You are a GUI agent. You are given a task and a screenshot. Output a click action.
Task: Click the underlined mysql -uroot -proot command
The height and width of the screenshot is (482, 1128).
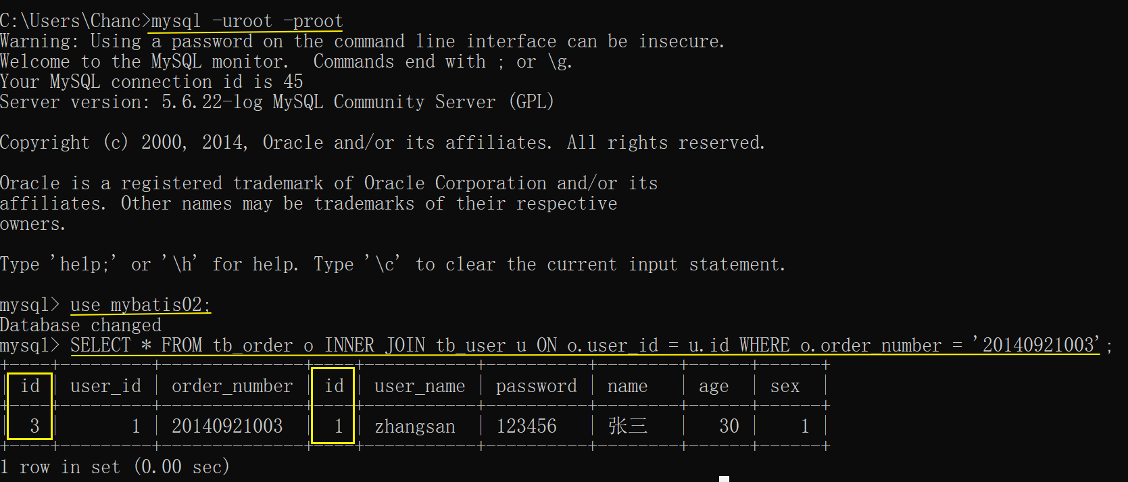pyautogui.click(x=247, y=21)
